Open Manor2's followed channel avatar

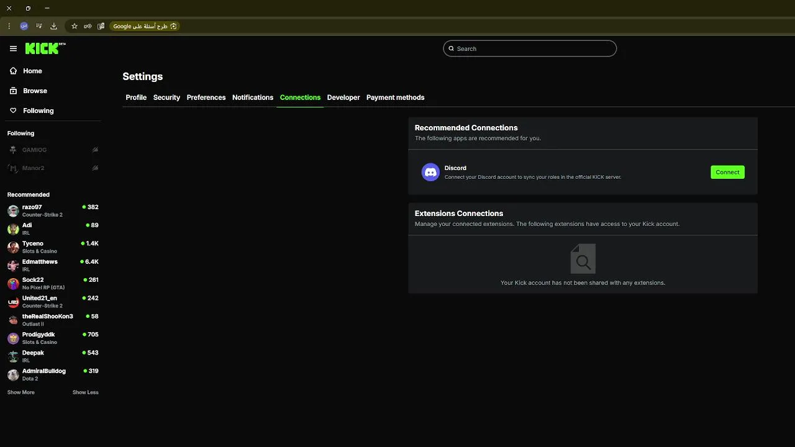pos(13,168)
